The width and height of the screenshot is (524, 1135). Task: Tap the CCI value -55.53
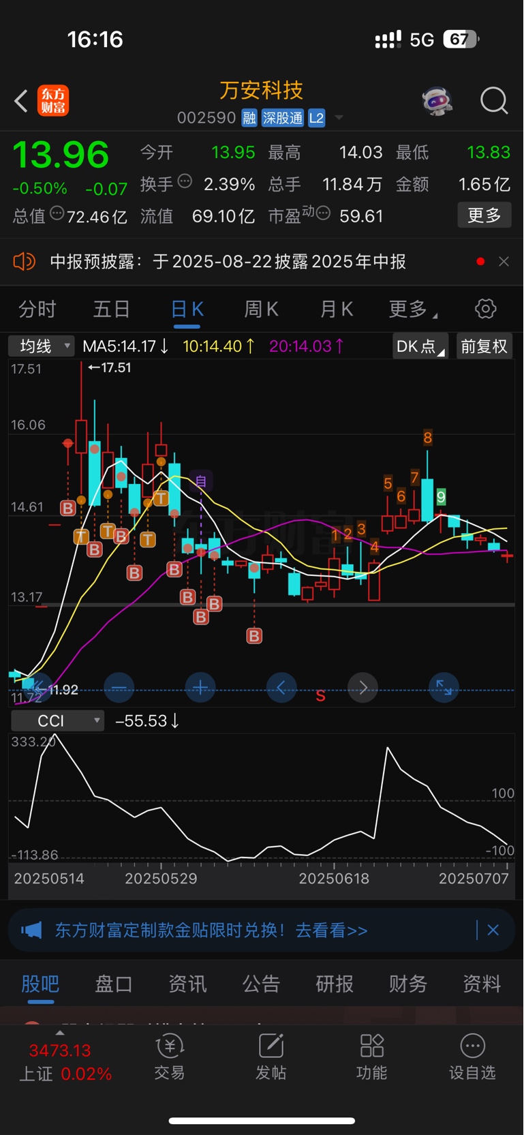pos(147,721)
